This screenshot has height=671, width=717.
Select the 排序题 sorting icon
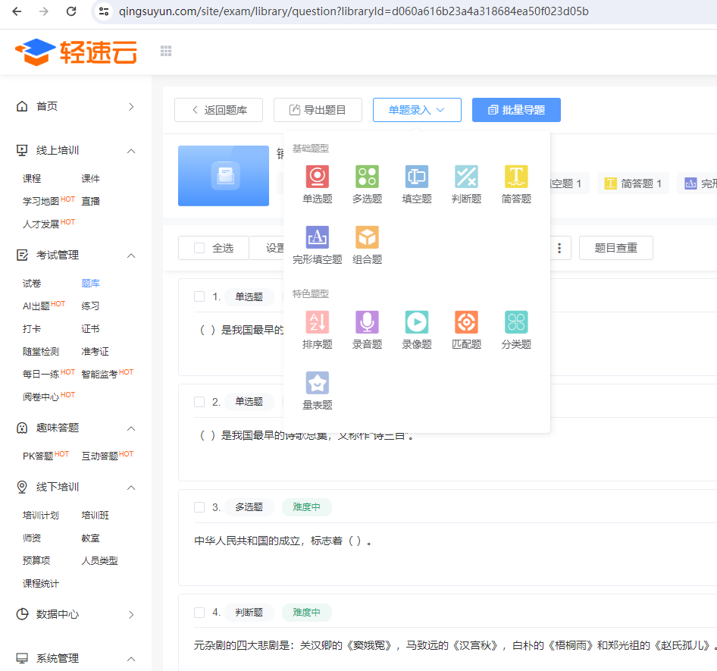[318, 322]
